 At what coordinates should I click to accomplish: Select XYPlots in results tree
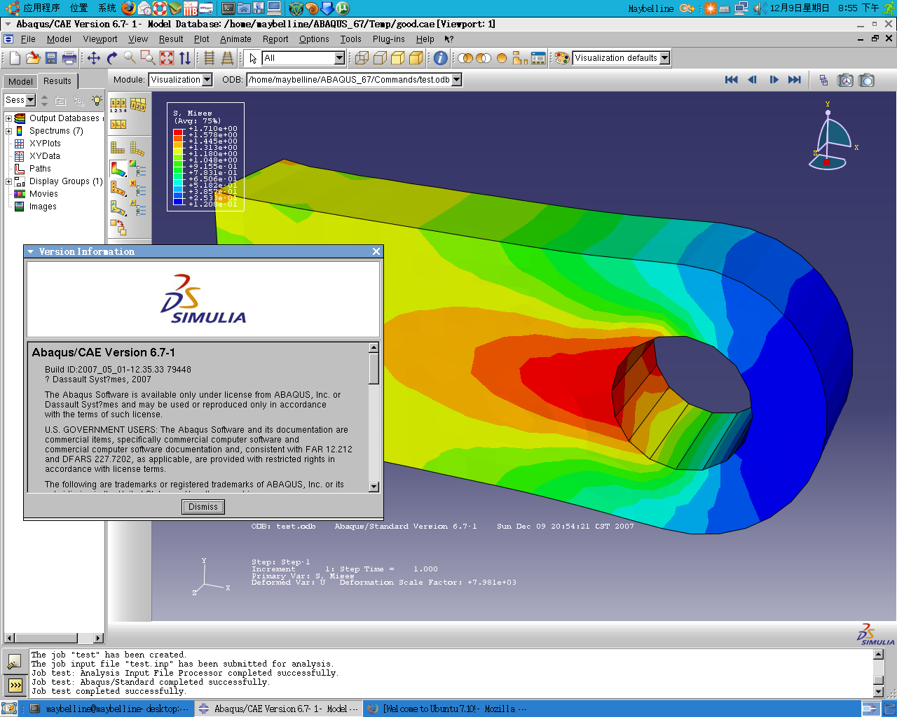45,144
